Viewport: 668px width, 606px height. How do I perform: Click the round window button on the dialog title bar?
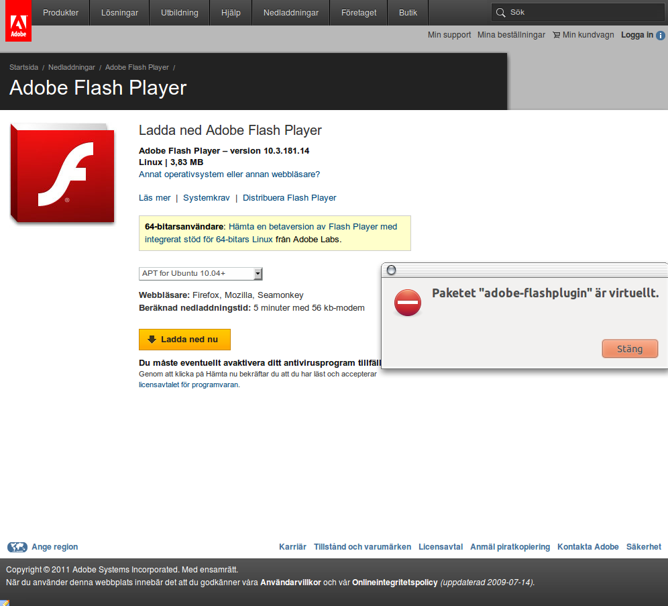coord(391,270)
